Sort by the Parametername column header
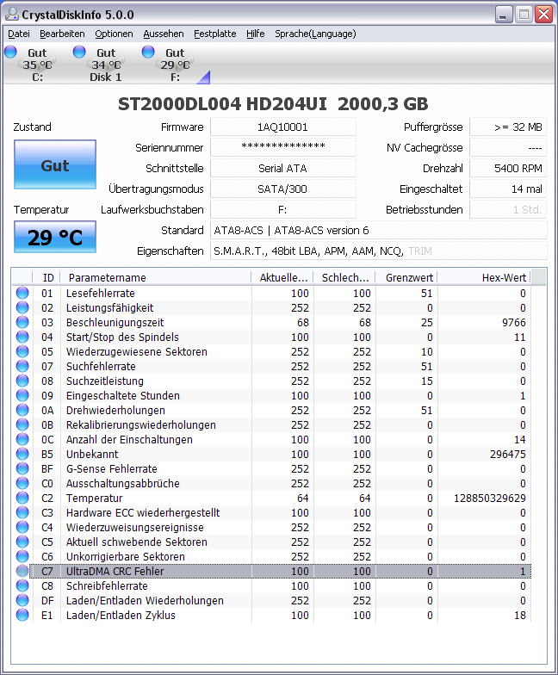 pyautogui.click(x=155, y=277)
